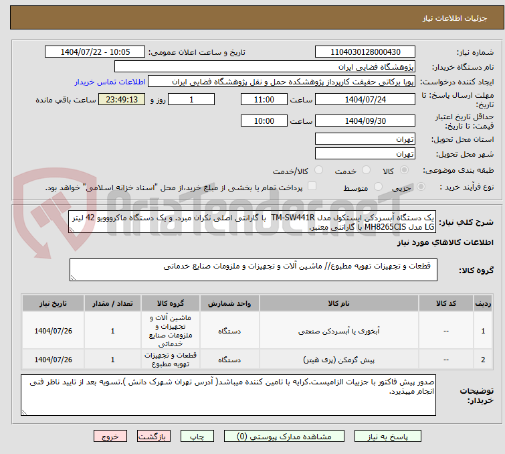Image resolution: width=505 pixels, height=454 pixels.
Task: Open مشاهده مدارک پیوستی (0) button
Action: point(284,437)
